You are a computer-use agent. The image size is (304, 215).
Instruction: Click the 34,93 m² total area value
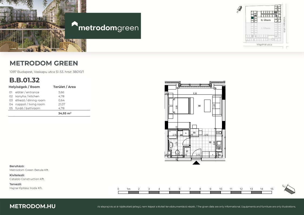pos(65,113)
